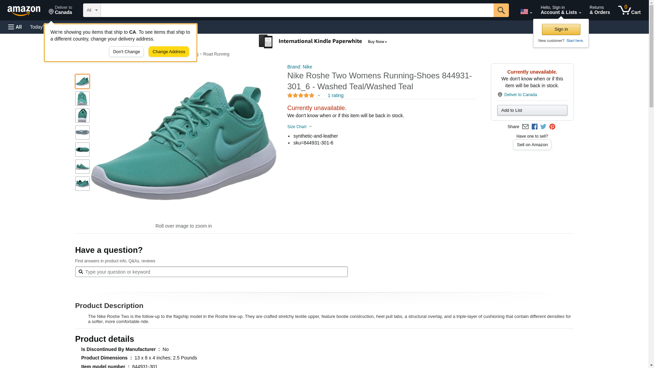Screen dimensions: 654x368
Task: Open the Brand: Nike link
Action: pyautogui.click(x=299, y=67)
